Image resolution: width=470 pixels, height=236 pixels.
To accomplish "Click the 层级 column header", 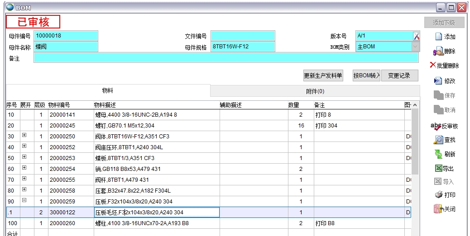I will pos(41,105).
